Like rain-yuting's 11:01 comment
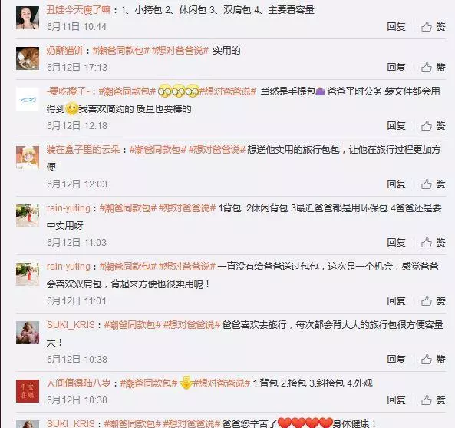455x428 pixels. pyautogui.click(x=434, y=301)
